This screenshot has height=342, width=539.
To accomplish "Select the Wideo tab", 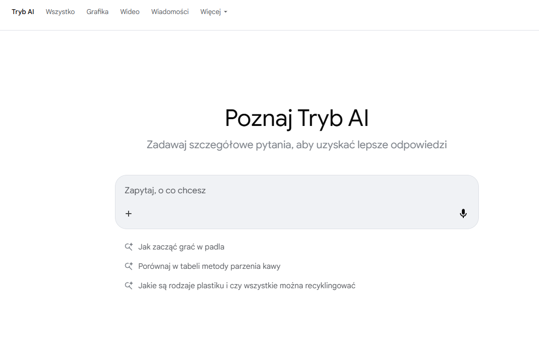I will 130,12.
